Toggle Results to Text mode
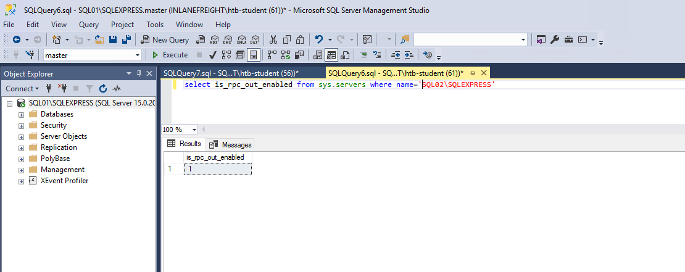This screenshot has height=272, width=685. [318, 55]
